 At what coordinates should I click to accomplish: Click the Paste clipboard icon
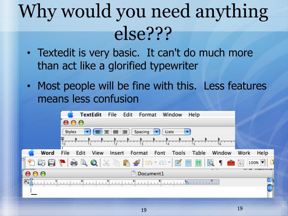pos(126,163)
